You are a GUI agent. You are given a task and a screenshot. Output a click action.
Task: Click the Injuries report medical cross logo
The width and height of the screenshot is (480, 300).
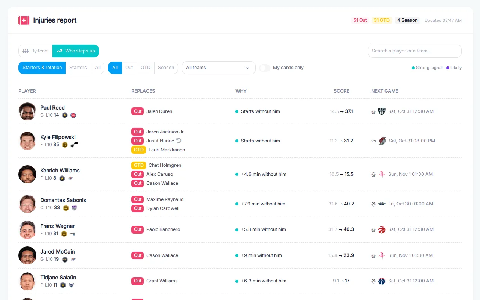[x=24, y=20]
